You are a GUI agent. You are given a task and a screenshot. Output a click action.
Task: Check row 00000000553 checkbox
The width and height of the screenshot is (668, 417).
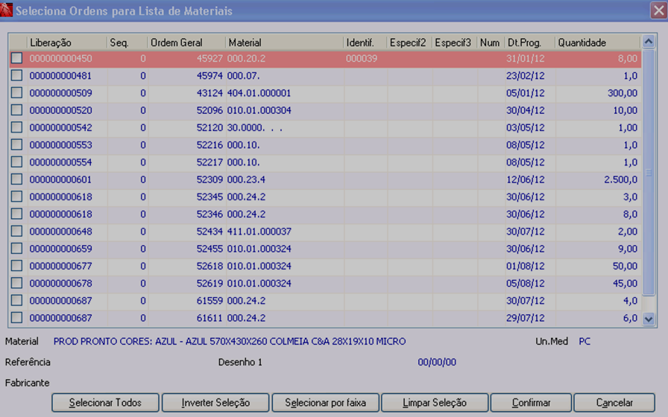tap(16, 144)
